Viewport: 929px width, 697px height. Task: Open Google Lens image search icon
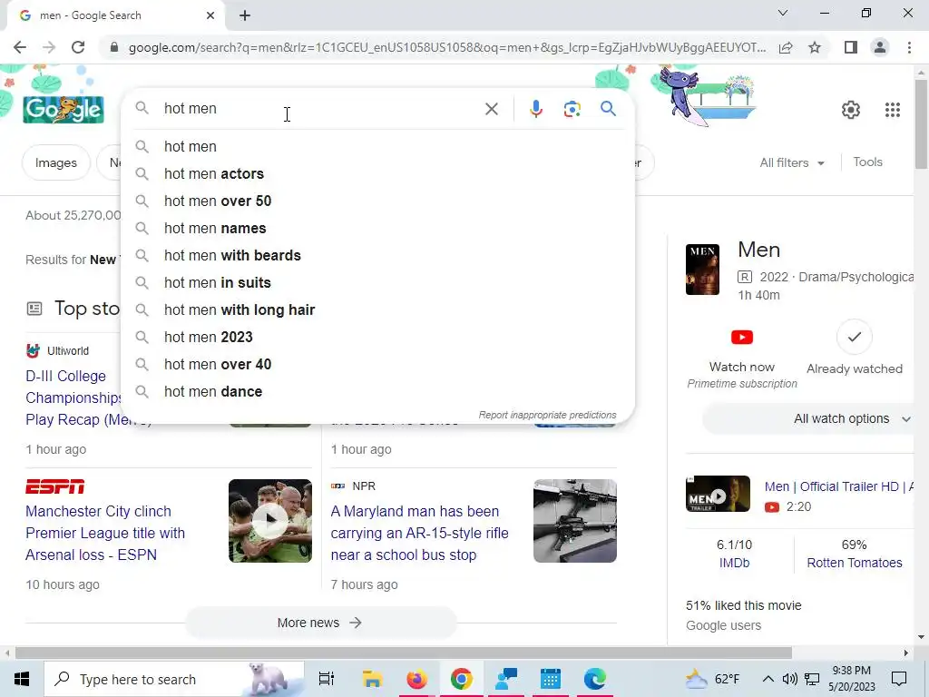(x=572, y=109)
